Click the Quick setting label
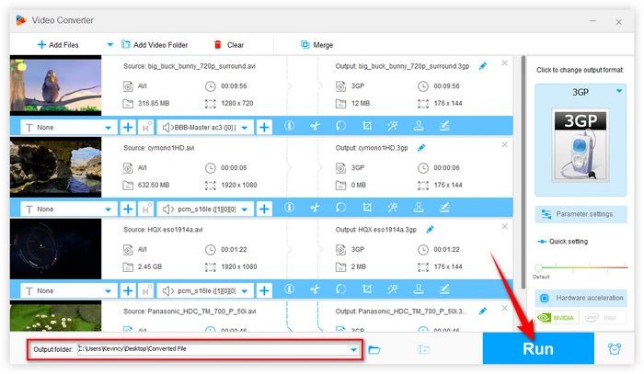This screenshot has height=374, width=644. point(569,242)
